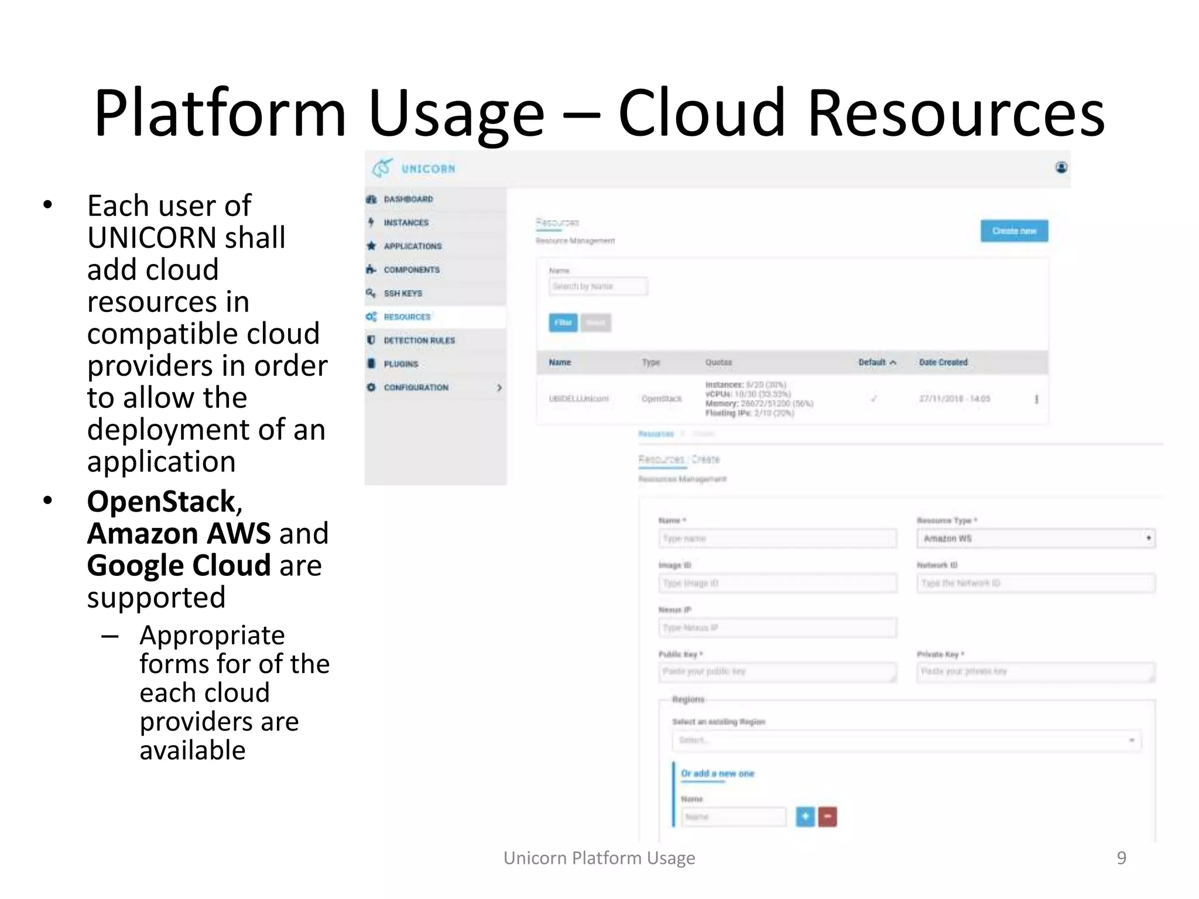This screenshot has width=1199, height=899.
Task: Click the Image ID input field
Action: (777, 583)
